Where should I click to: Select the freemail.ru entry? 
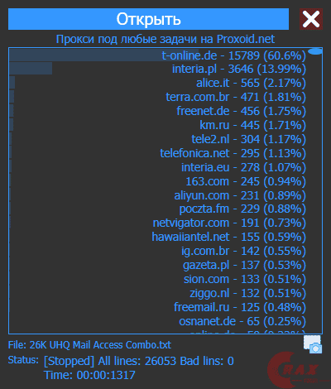tap(158, 307)
